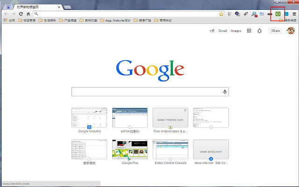Show Google notifications bell

pos(260,31)
